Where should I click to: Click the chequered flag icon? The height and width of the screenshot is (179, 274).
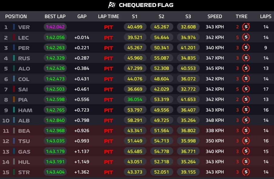click(x=112, y=5)
